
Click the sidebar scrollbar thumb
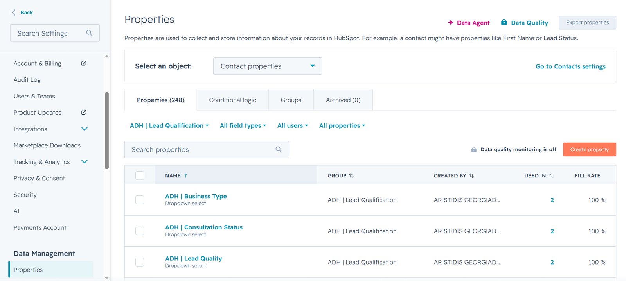(107, 131)
